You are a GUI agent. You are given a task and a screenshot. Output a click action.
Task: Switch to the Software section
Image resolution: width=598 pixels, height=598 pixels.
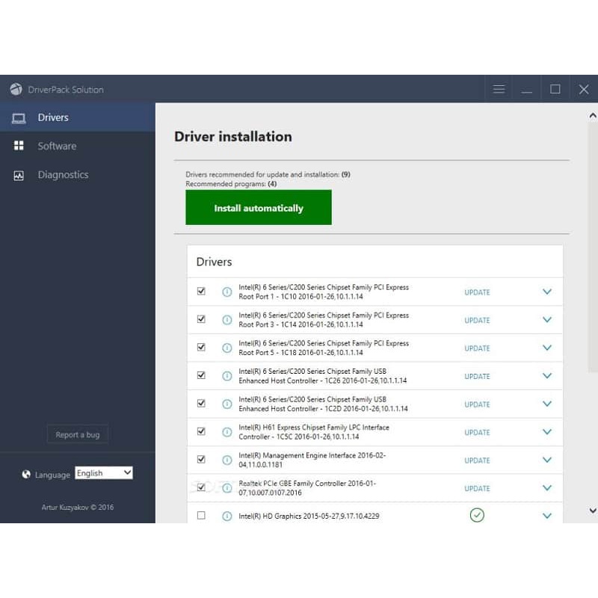[x=57, y=146]
